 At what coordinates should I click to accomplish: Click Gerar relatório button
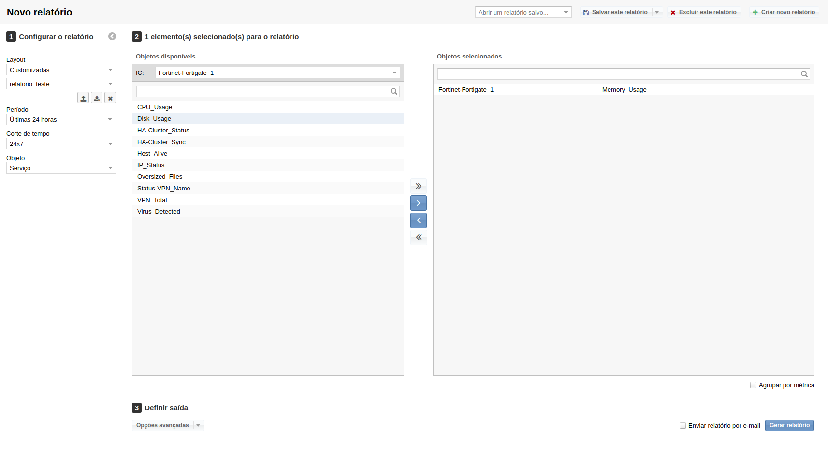click(789, 425)
